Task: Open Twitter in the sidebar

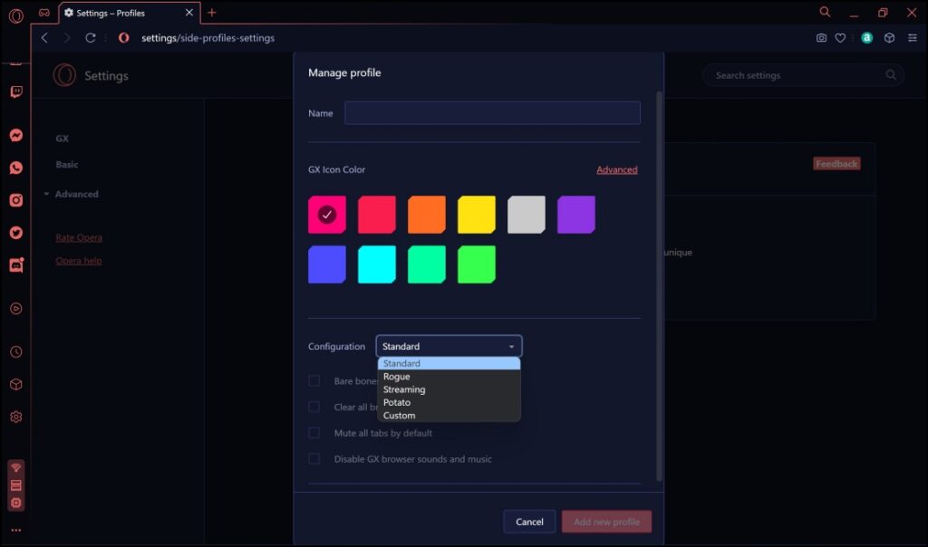Action: (x=16, y=233)
